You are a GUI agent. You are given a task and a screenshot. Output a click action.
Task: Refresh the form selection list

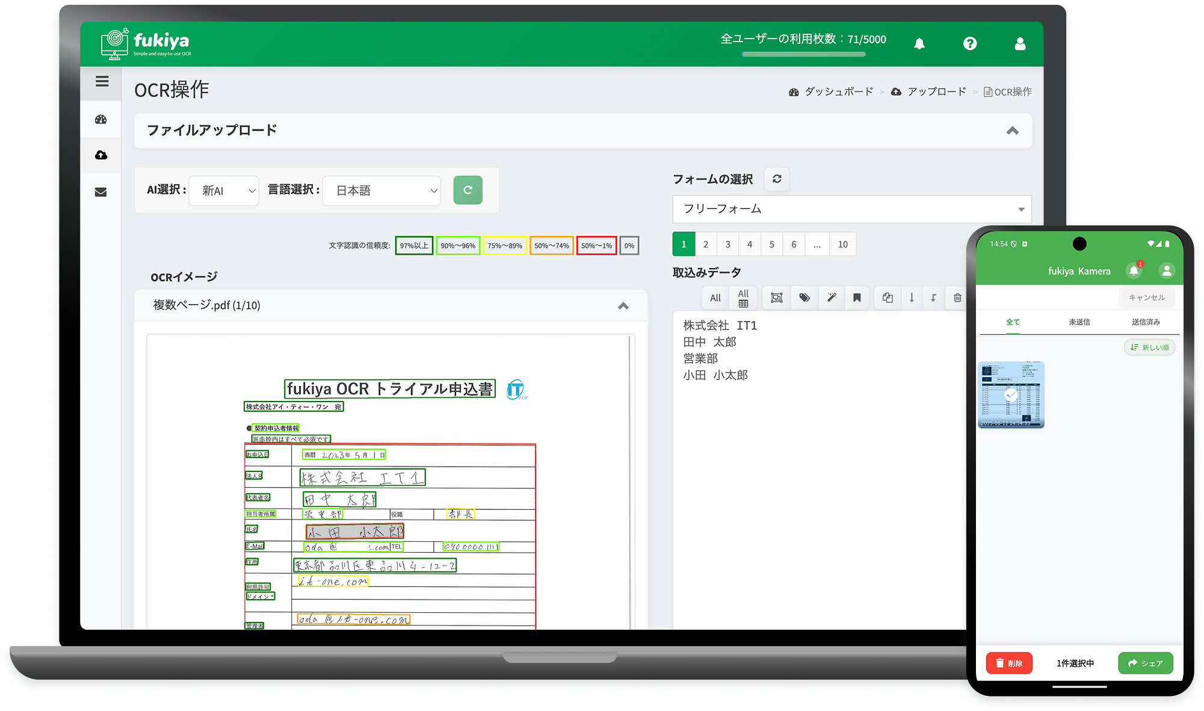777,179
